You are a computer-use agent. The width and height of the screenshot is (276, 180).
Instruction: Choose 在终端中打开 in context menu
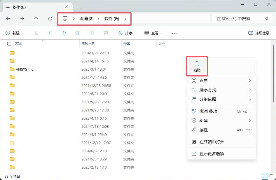pyautogui.click(x=212, y=142)
